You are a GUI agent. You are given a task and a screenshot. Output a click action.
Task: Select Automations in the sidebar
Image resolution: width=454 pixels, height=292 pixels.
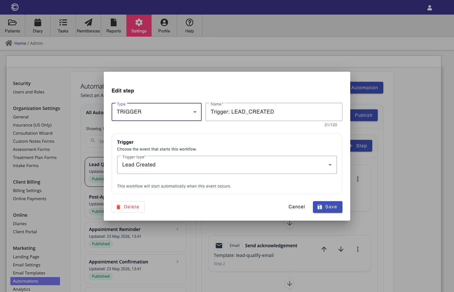(35, 281)
